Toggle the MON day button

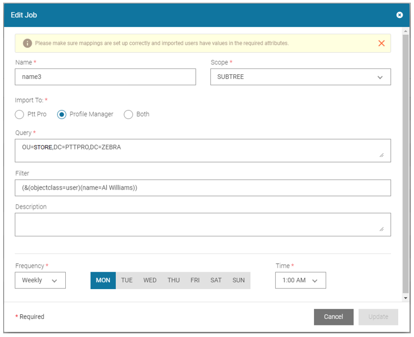tap(103, 280)
